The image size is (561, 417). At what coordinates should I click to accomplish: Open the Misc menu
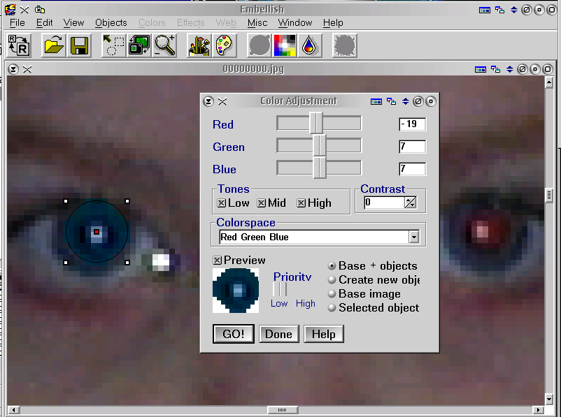tap(257, 22)
